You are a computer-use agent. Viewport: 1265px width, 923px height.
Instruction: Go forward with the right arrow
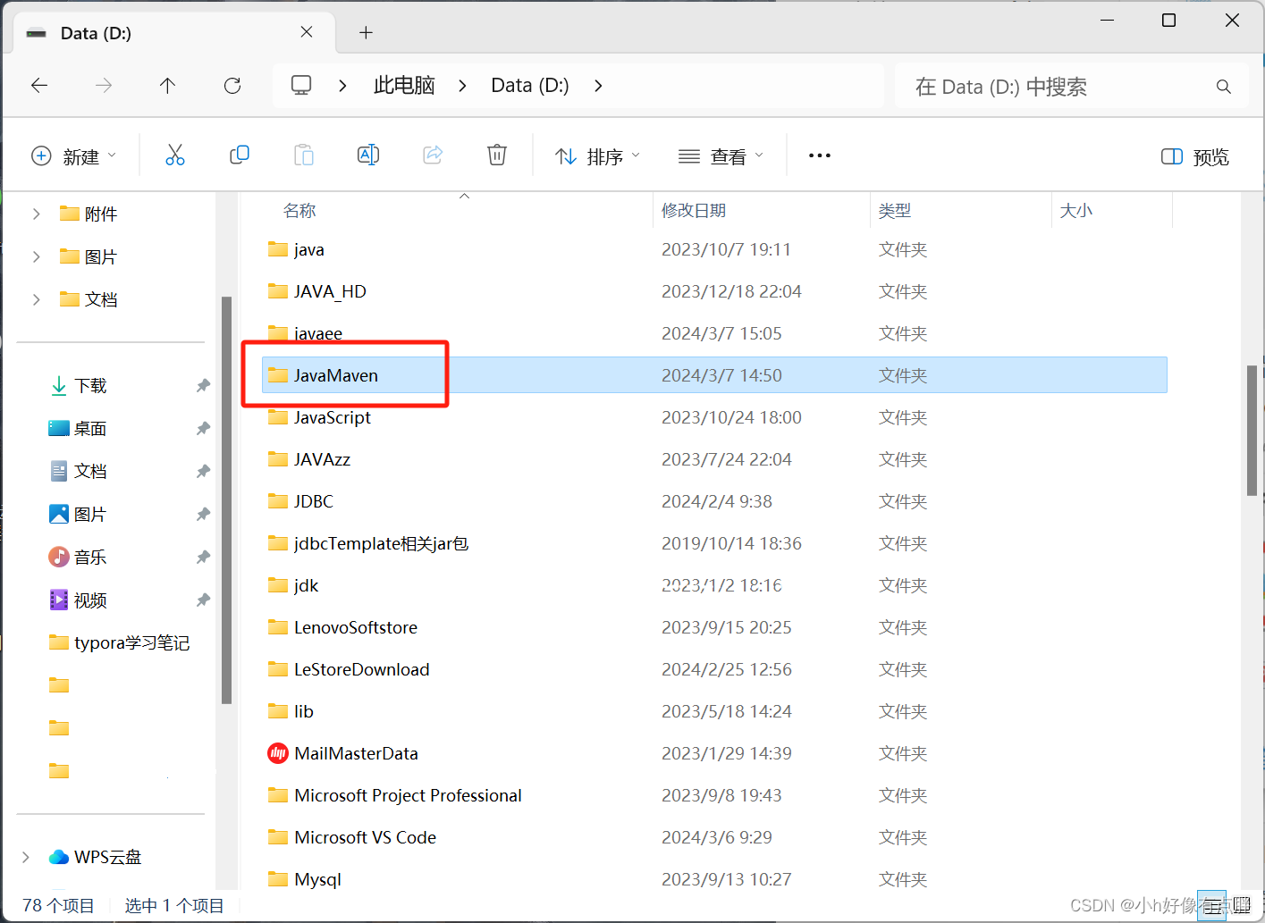coord(104,86)
